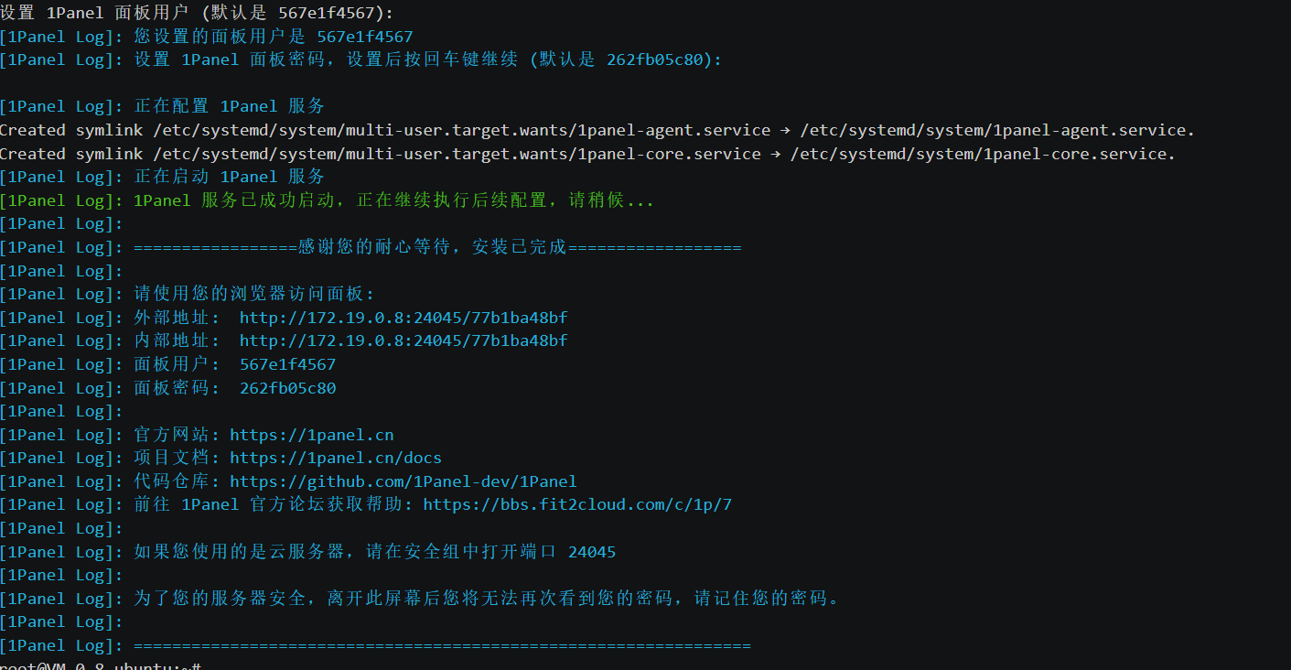Click the 安装已完成 installation complete banner
The height and width of the screenshot is (670, 1291).
tap(437, 247)
